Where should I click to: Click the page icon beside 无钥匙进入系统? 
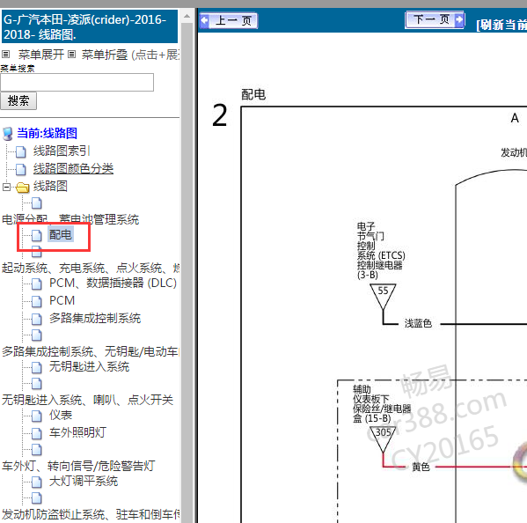point(37,367)
